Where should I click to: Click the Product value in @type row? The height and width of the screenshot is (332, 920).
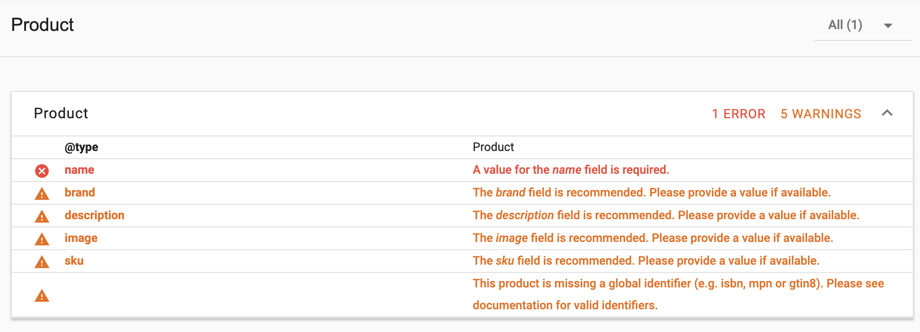coord(493,147)
